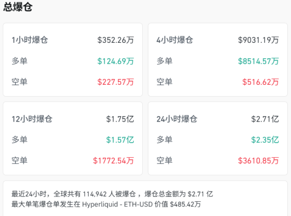This screenshot has width=291, height=216.
Task: Click the 1-hour total $352.26万
Action: (x=115, y=40)
